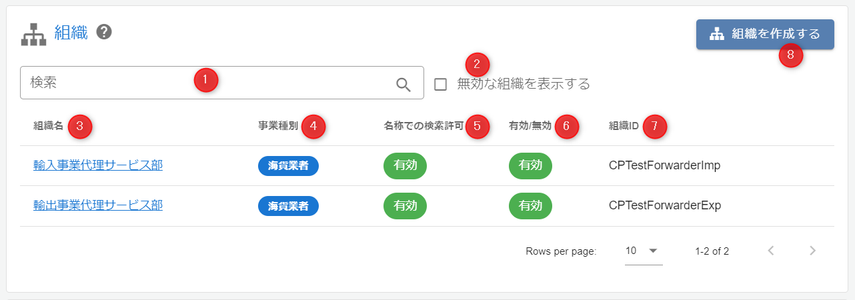
Task: Click the organization hierarchy icon beside 組織 title
Action: pos(33,33)
